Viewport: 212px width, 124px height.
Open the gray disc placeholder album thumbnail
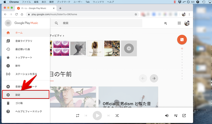pyautogui.click(x=129, y=48)
